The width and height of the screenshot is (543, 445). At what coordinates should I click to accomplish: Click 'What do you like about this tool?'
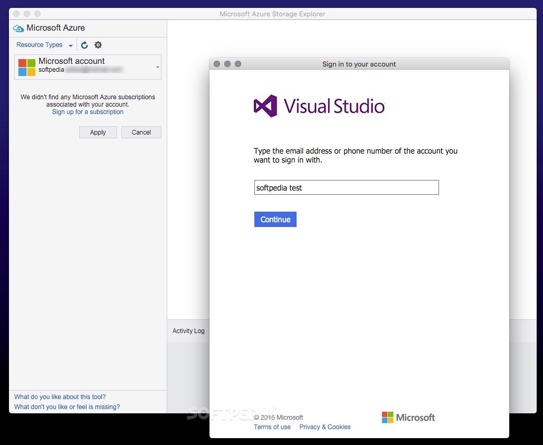(x=60, y=396)
